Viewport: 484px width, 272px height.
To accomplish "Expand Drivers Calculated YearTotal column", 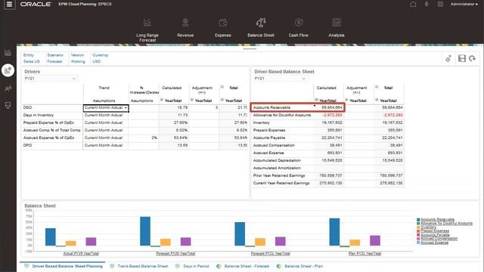I will [161, 100].
